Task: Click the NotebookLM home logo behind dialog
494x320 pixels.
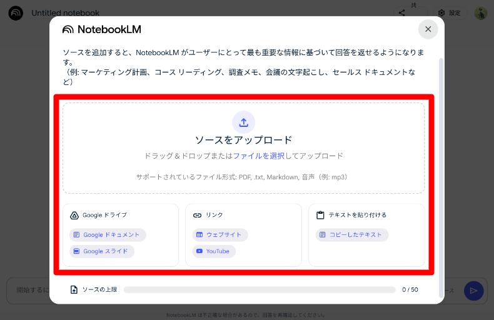Action: [x=16, y=13]
